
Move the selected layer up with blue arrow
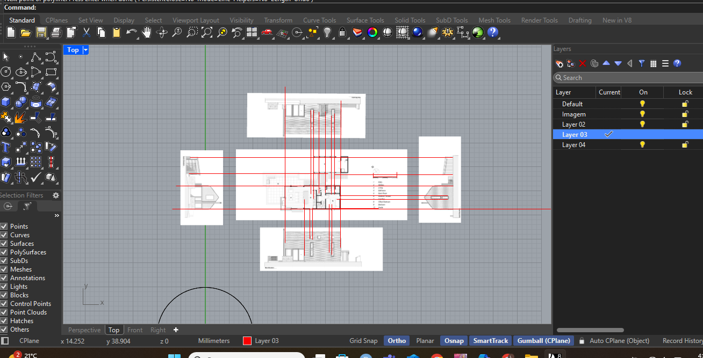click(606, 63)
